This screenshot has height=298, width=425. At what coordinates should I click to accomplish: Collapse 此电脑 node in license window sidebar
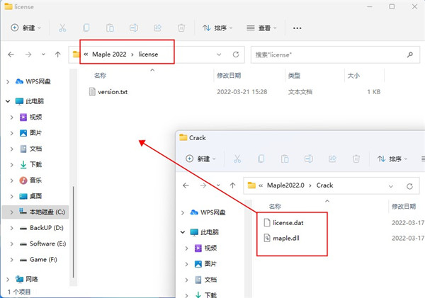(8, 101)
